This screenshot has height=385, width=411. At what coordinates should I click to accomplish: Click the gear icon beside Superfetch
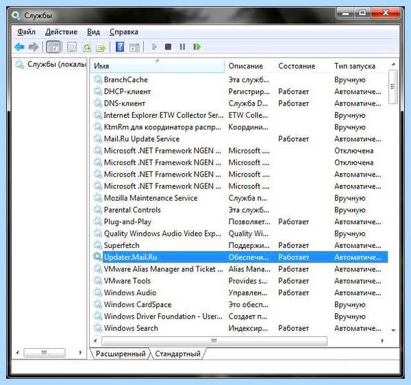pos(98,245)
